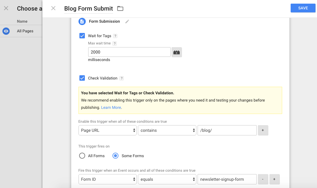Expand the contains operator dropdown

point(167,130)
